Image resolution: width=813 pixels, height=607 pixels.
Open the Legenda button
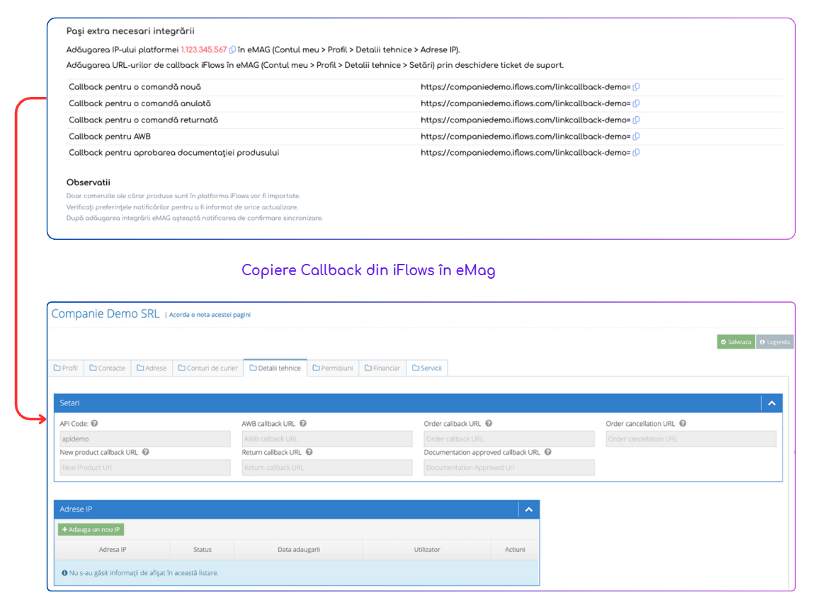[x=775, y=342]
